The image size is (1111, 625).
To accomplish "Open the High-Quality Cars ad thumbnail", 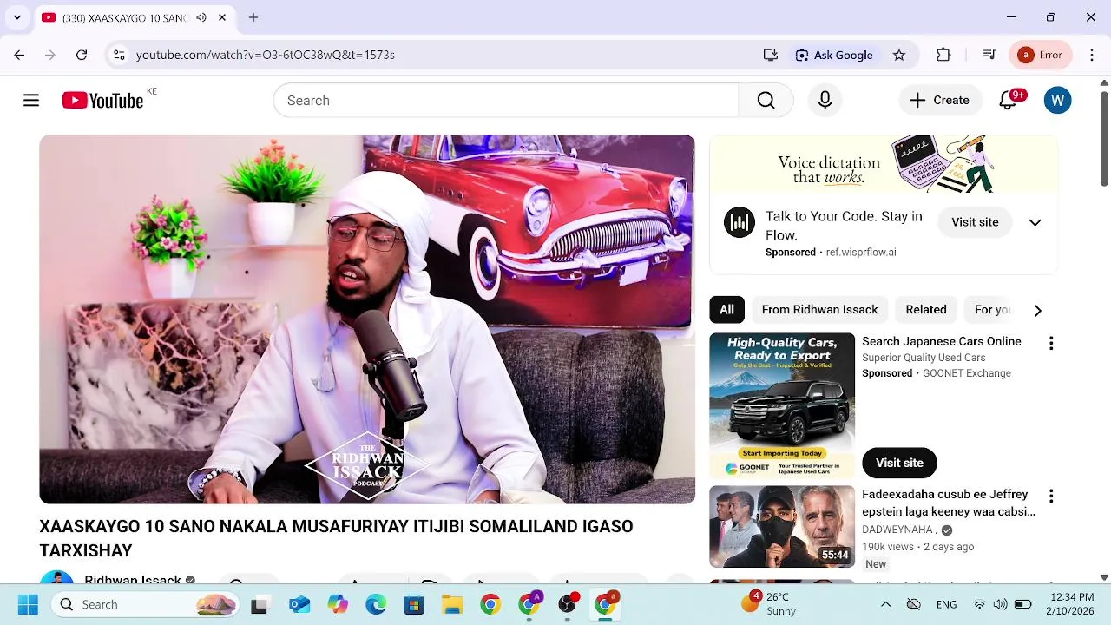I will coord(782,405).
